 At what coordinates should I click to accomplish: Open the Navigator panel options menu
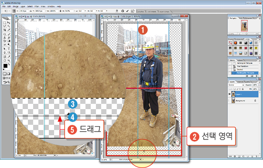pyautogui.click(x=260, y=18)
